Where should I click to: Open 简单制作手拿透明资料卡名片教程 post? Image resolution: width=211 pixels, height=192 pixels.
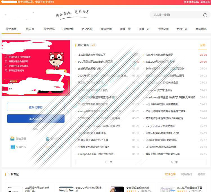point(164,118)
